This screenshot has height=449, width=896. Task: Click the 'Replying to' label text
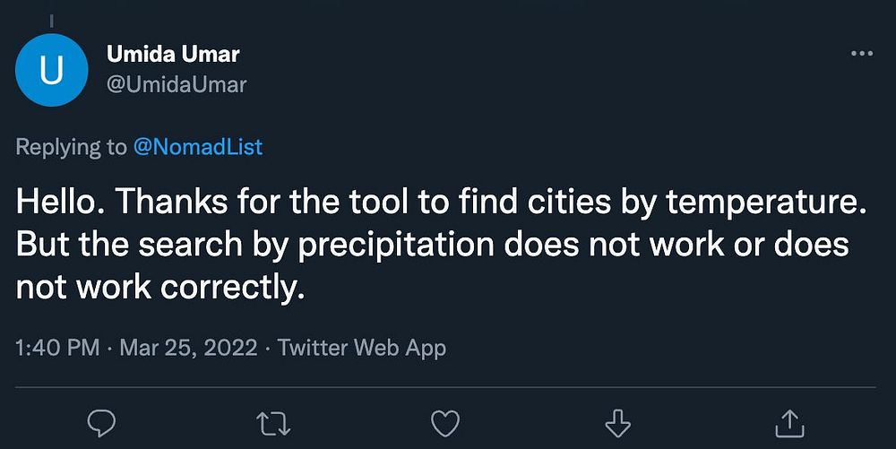point(72,147)
